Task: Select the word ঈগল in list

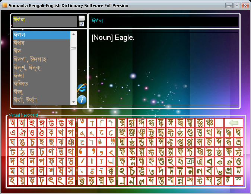Action: click(x=42, y=35)
